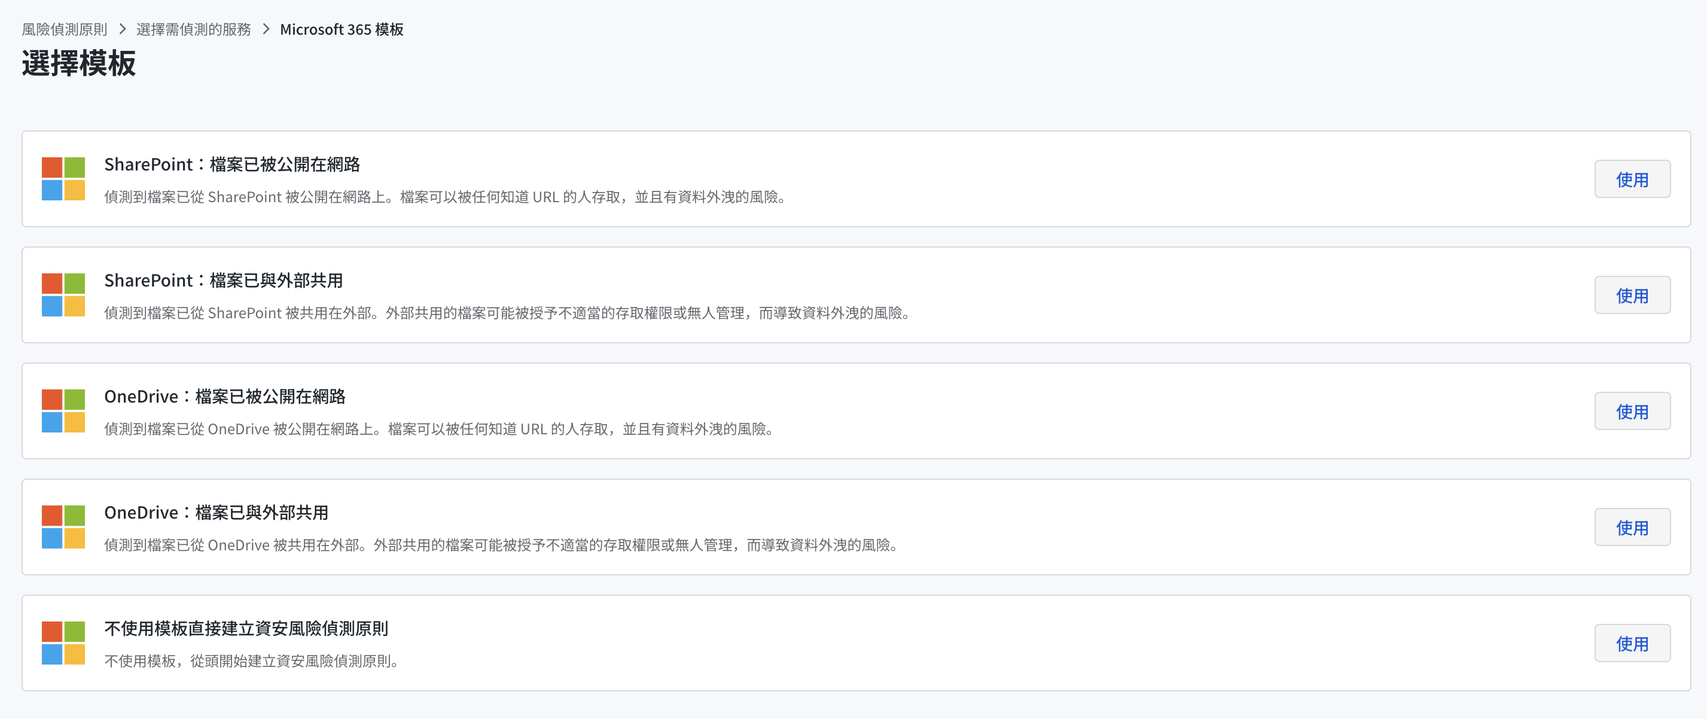The height and width of the screenshot is (719, 1707).
Task: Go back to 風險偵測原則 breadcrumb
Action: point(64,29)
